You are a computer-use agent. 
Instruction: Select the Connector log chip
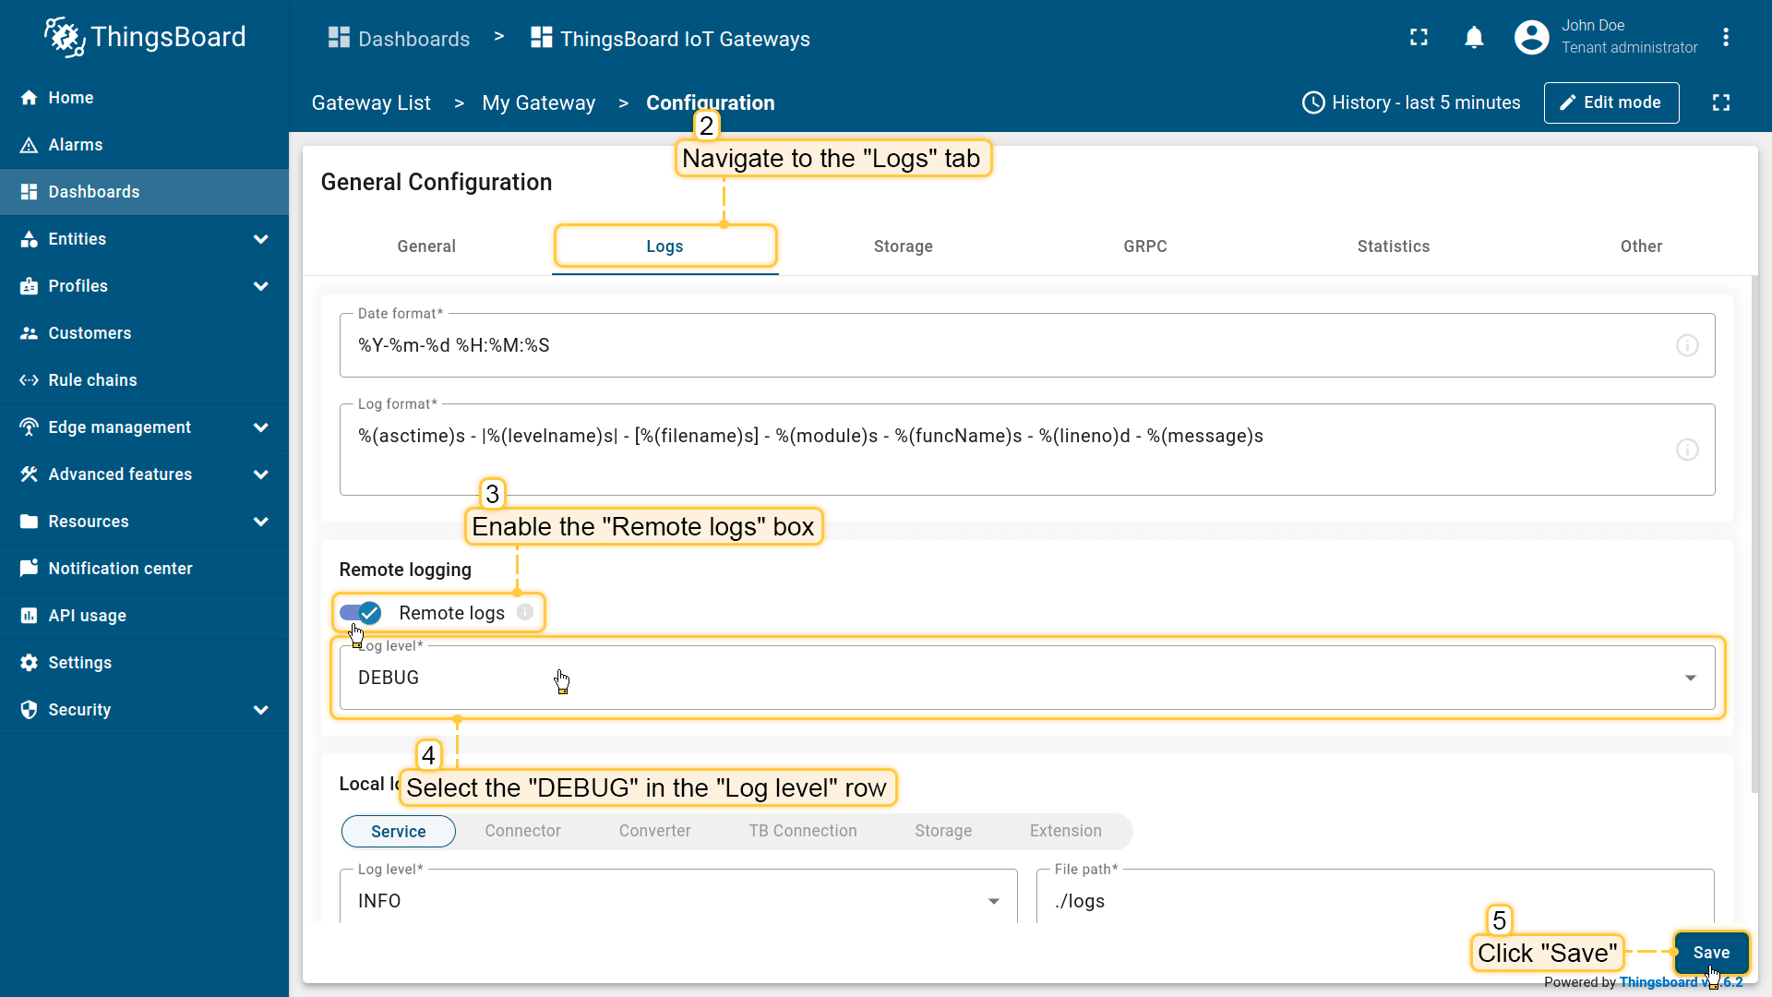click(x=523, y=831)
